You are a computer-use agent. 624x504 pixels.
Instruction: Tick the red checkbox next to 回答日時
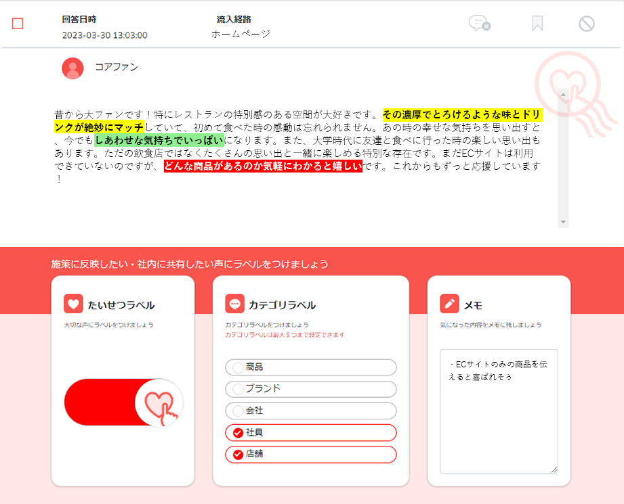[x=18, y=24]
